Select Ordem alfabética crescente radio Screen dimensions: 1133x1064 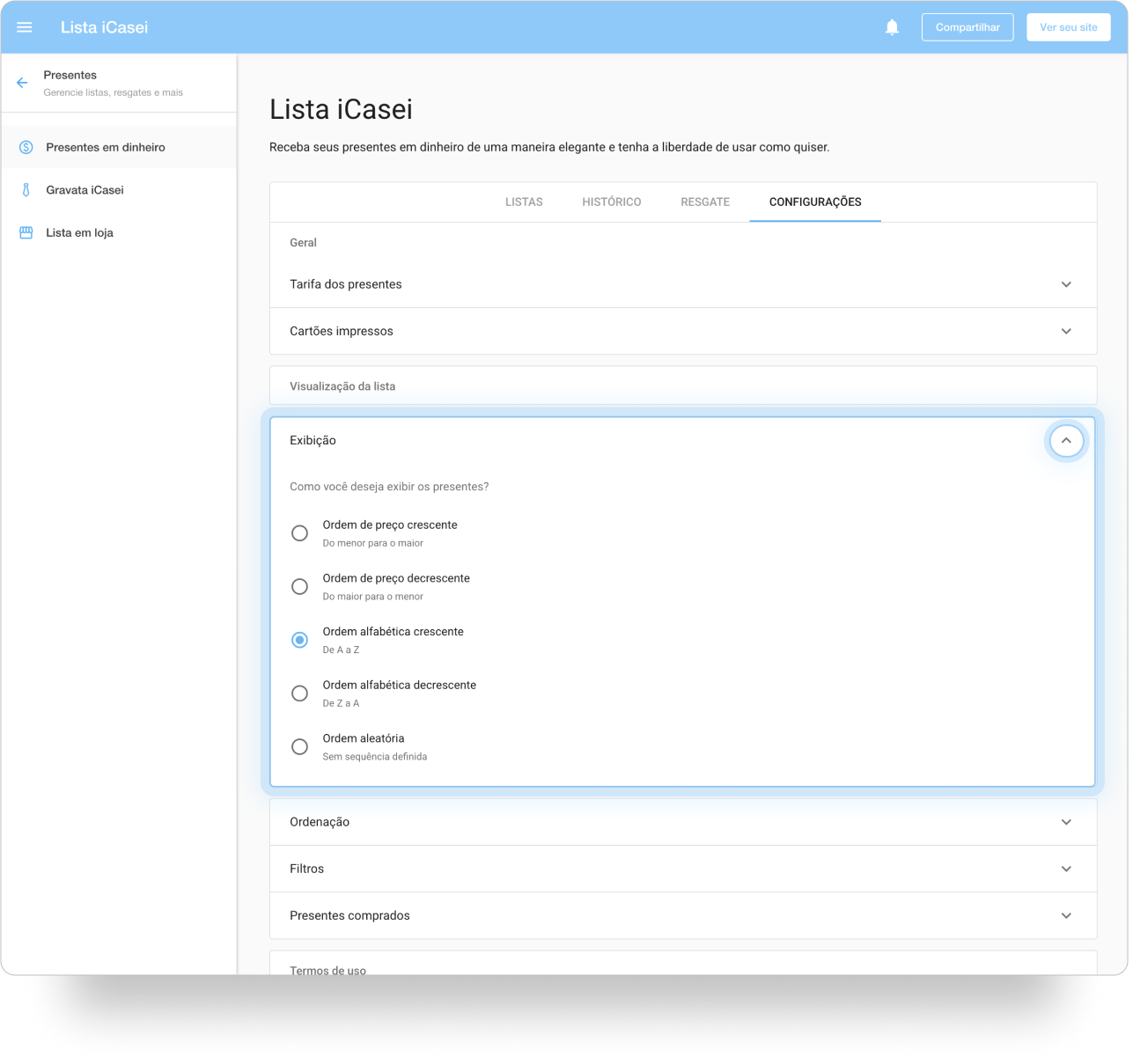tap(299, 640)
